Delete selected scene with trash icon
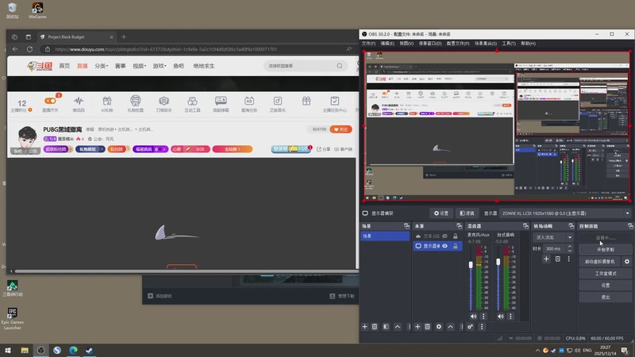The image size is (635, 357). tap(375, 327)
